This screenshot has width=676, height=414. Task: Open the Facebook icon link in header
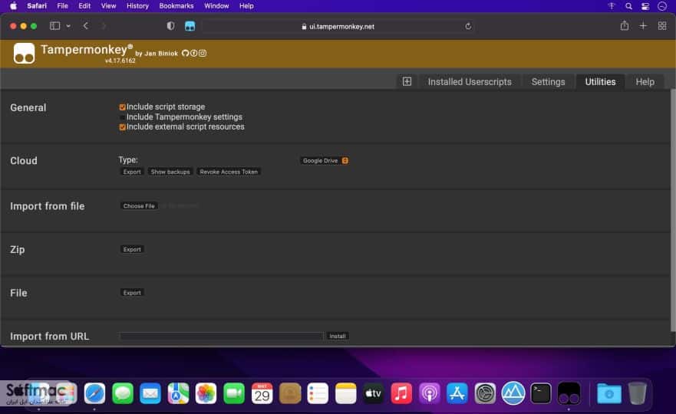[x=194, y=53]
